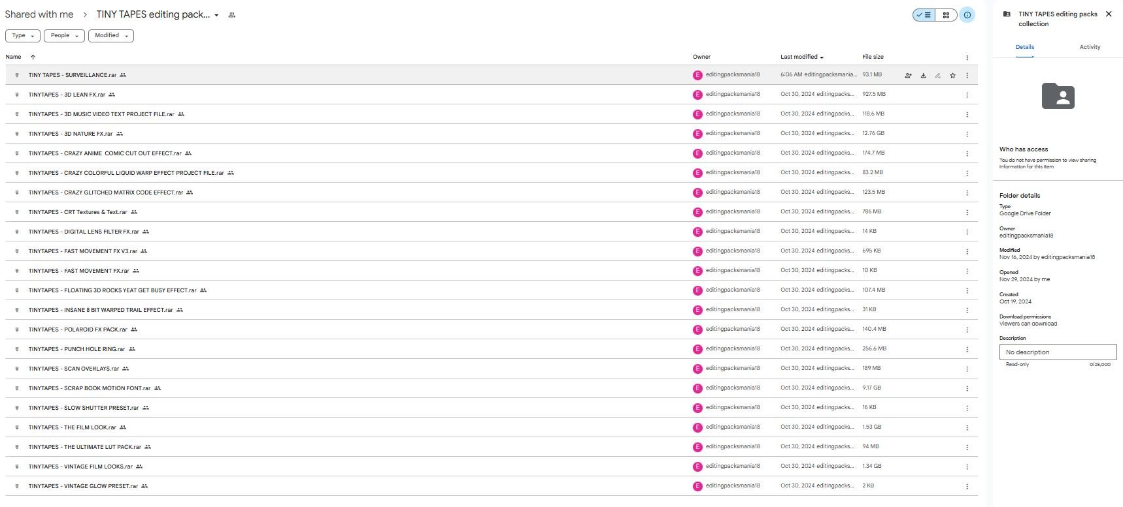1123x507 pixels.
Task: Open the Modified filter dropdown
Action: pos(111,36)
